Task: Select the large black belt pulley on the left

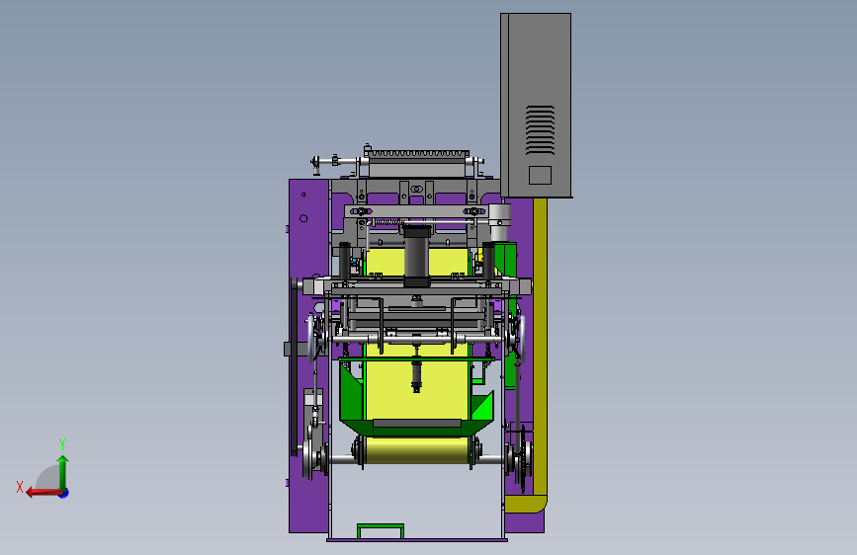Action: (x=294, y=366)
